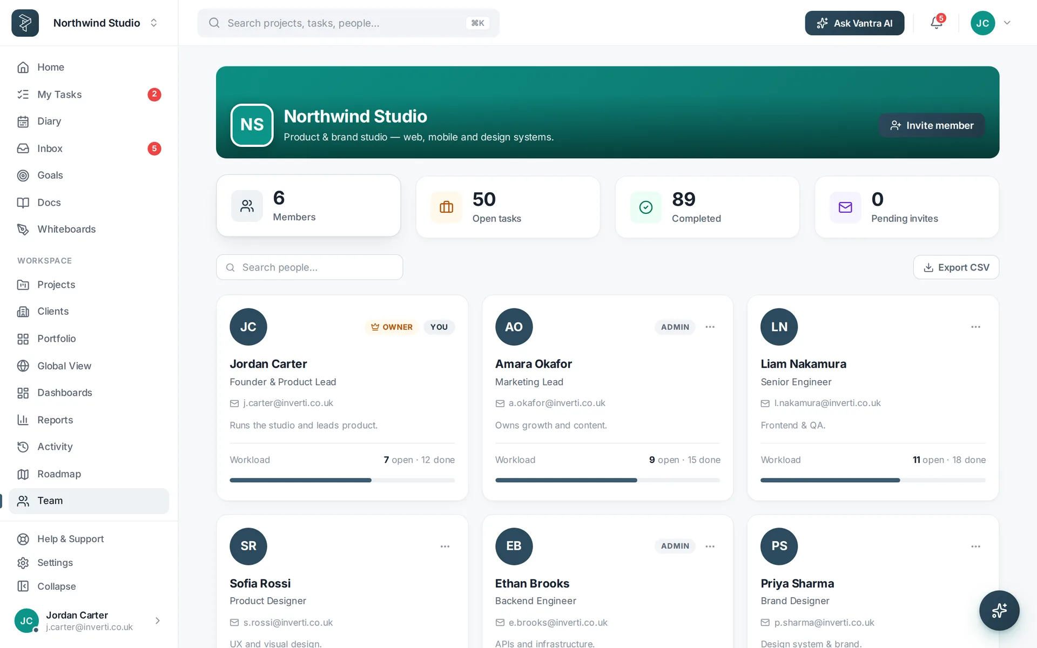Screen dimensions: 1037x648
Task: Open the Inbox
Action: (x=89, y=148)
